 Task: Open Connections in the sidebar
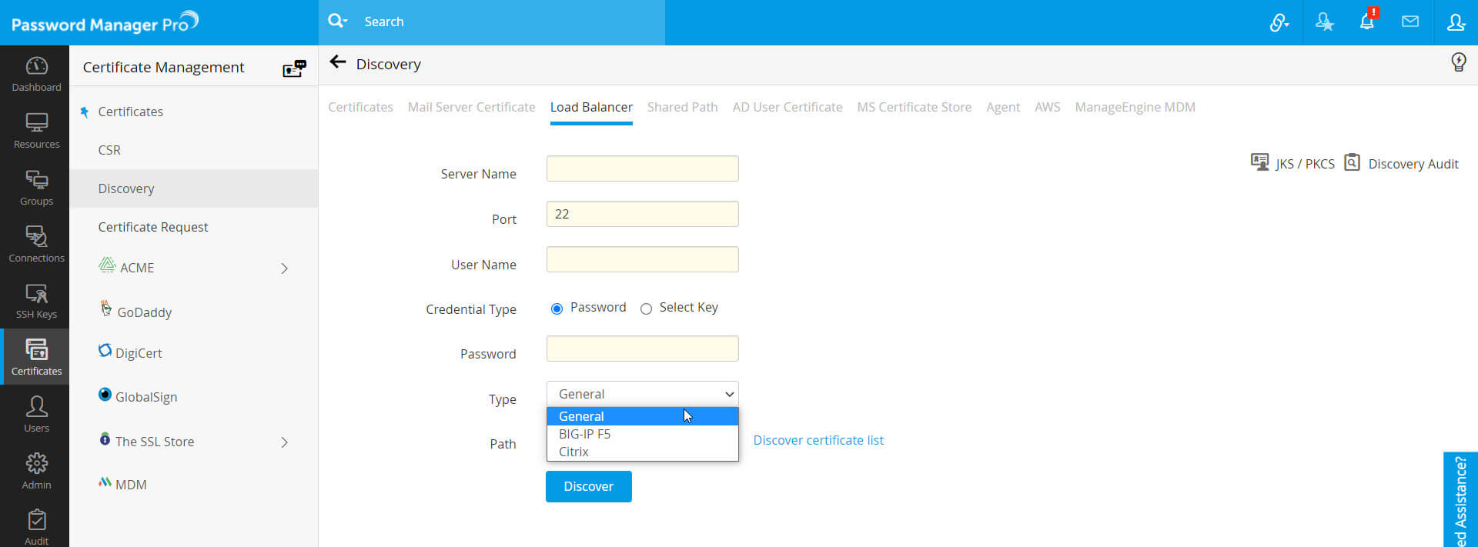tap(36, 245)
